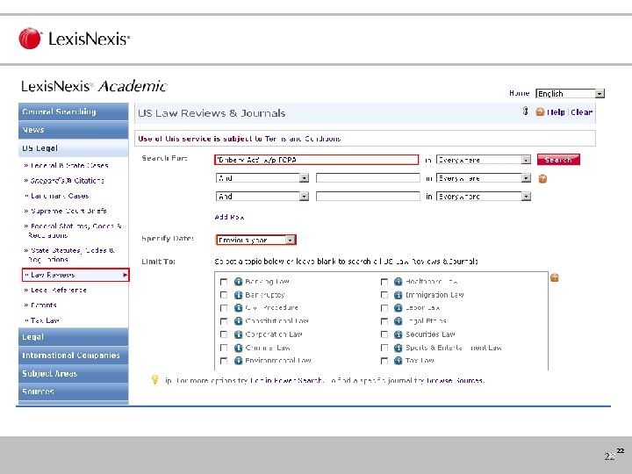Open the International Companies tab
Image resolution: width=632 pixels, height=474 pixels.
click(x=74, y=355)
